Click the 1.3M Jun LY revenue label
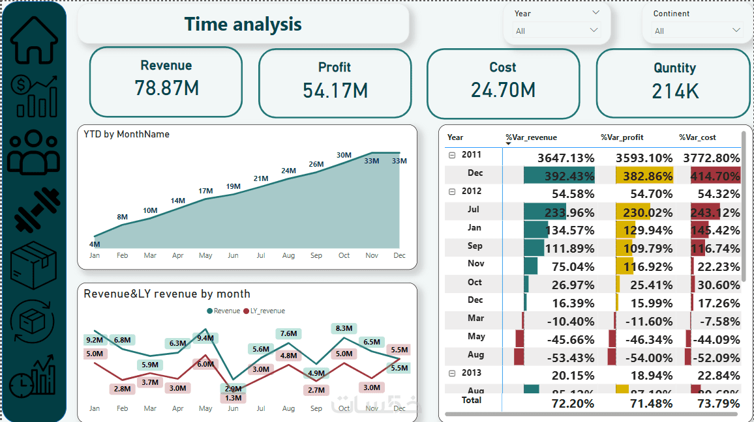 click(234, 398)
